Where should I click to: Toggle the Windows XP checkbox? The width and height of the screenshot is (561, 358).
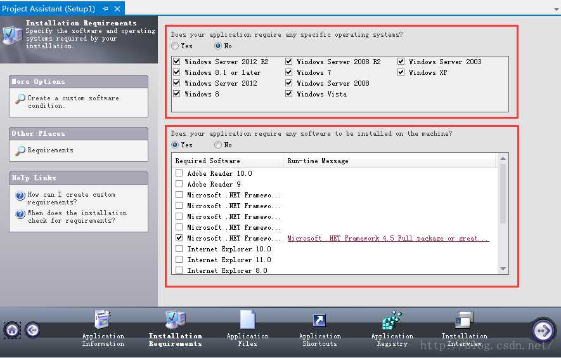(401, 72)
